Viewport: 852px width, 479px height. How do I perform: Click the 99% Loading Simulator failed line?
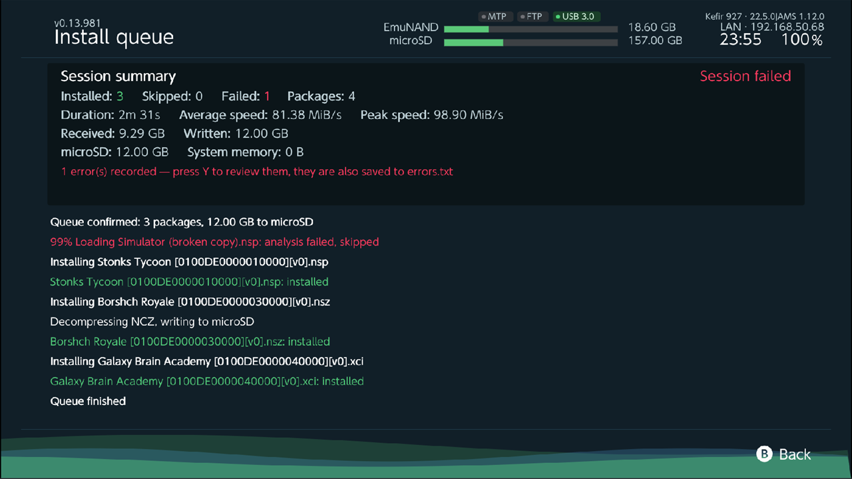click(x=214, y=241)
